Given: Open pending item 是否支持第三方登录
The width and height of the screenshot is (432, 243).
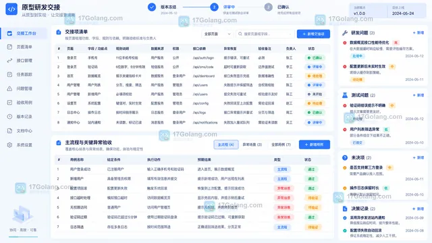Looking at the screenshot, I should (366, 167).
